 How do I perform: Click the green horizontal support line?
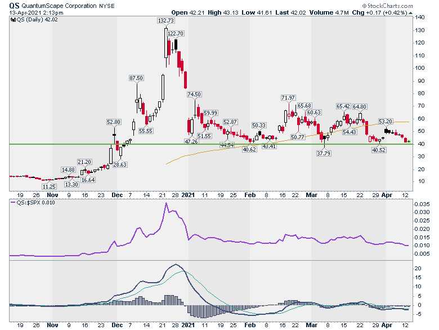(x=211, y=144)
